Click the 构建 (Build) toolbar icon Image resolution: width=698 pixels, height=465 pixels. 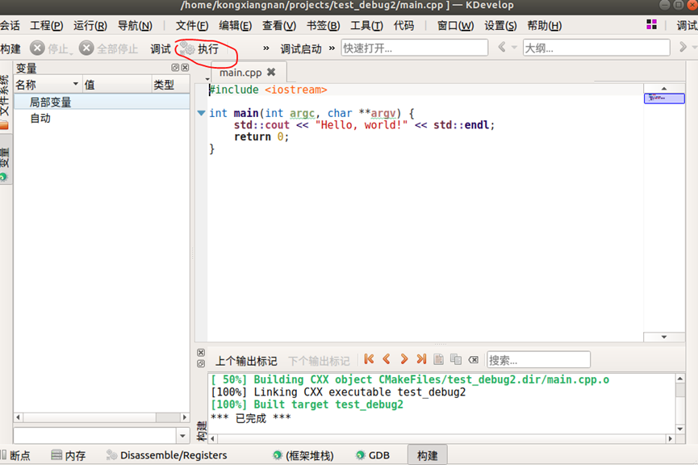(x=10, y=48)
